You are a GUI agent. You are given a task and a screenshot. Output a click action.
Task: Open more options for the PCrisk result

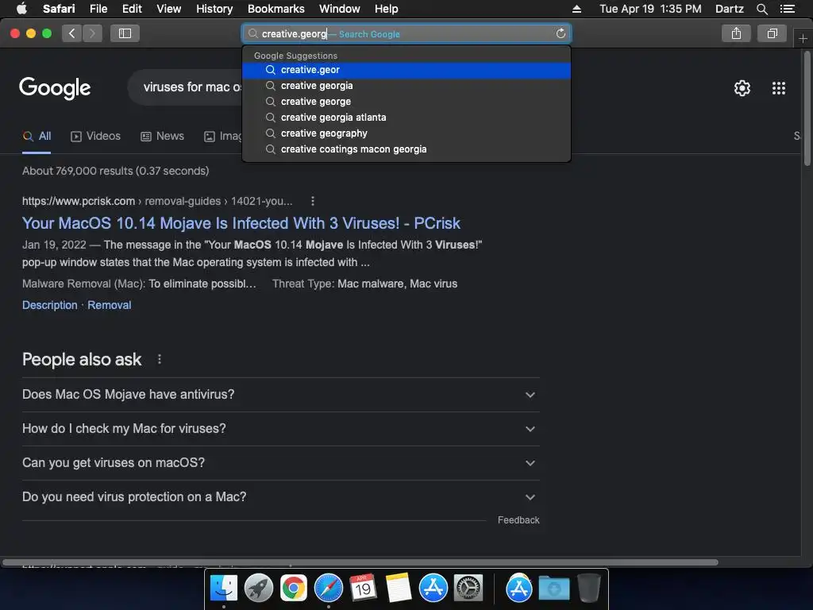(313, 201)
